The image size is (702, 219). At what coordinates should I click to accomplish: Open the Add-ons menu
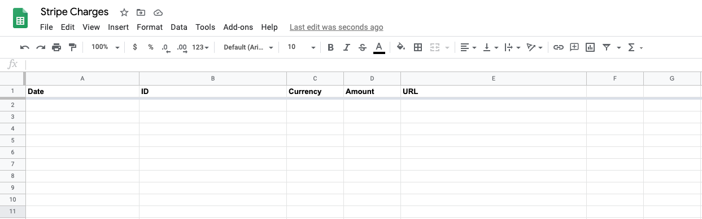[x=238, y=27]
